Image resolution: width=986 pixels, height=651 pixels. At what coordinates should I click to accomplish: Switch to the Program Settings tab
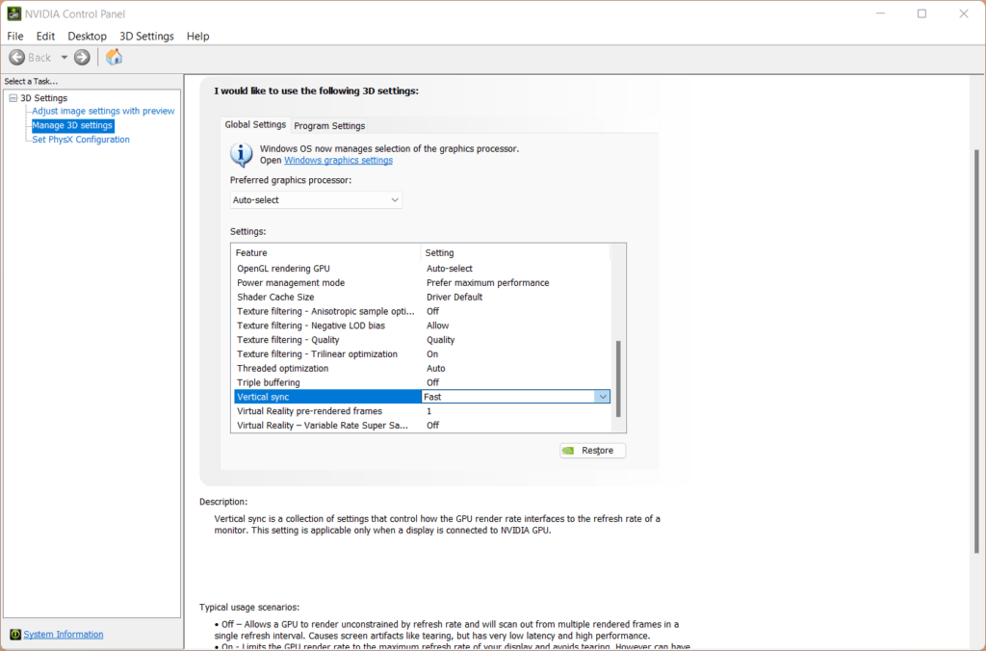(329, 126)
